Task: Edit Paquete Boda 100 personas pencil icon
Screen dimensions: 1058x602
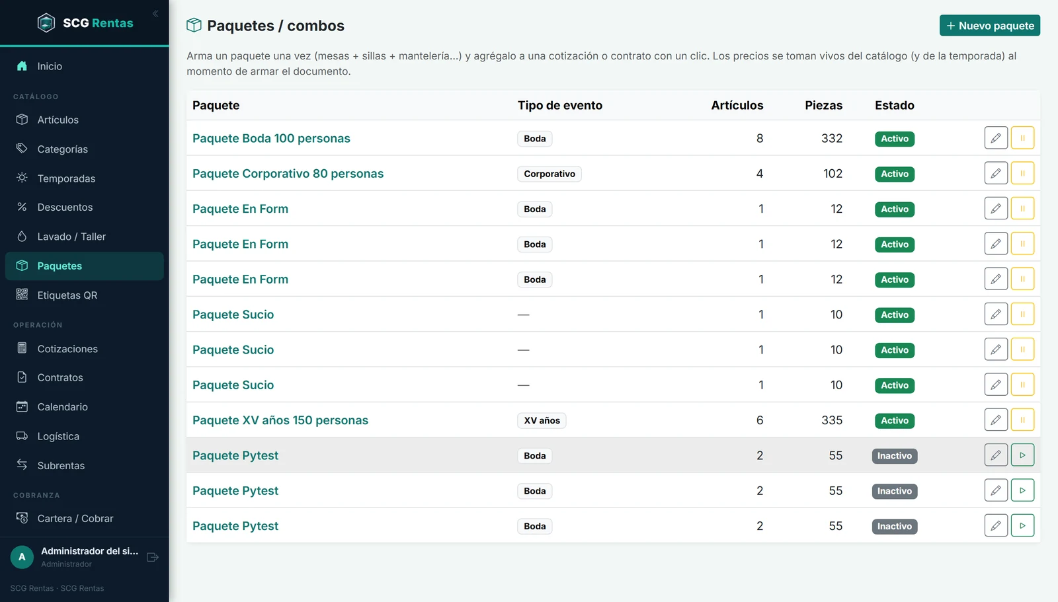Action: tap(996, 138)
